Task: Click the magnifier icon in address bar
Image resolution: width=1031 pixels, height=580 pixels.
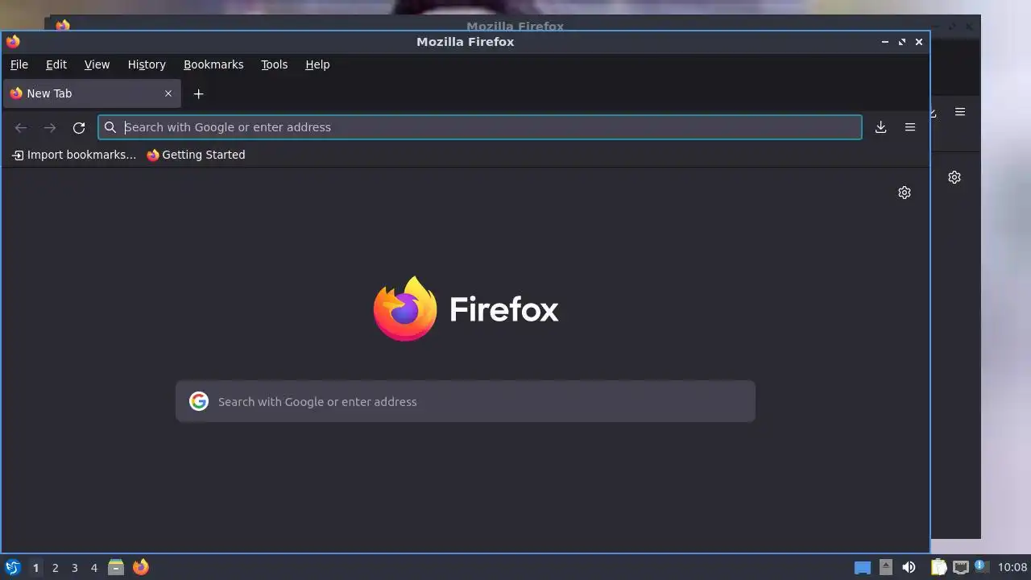Action: coord(110,127)
